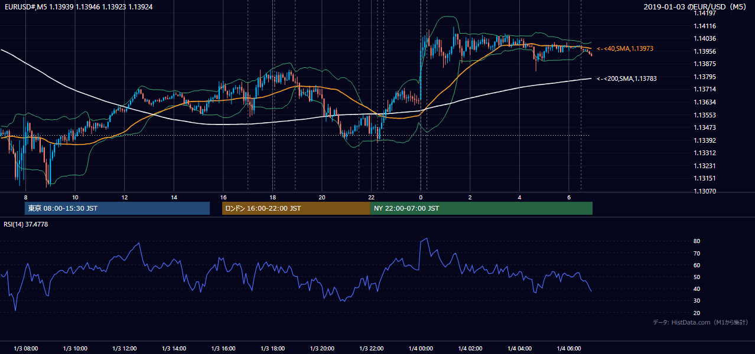Click bottom time label 1/3 10:00
This screenshot has width=755, height=354.
coord(75,349)
